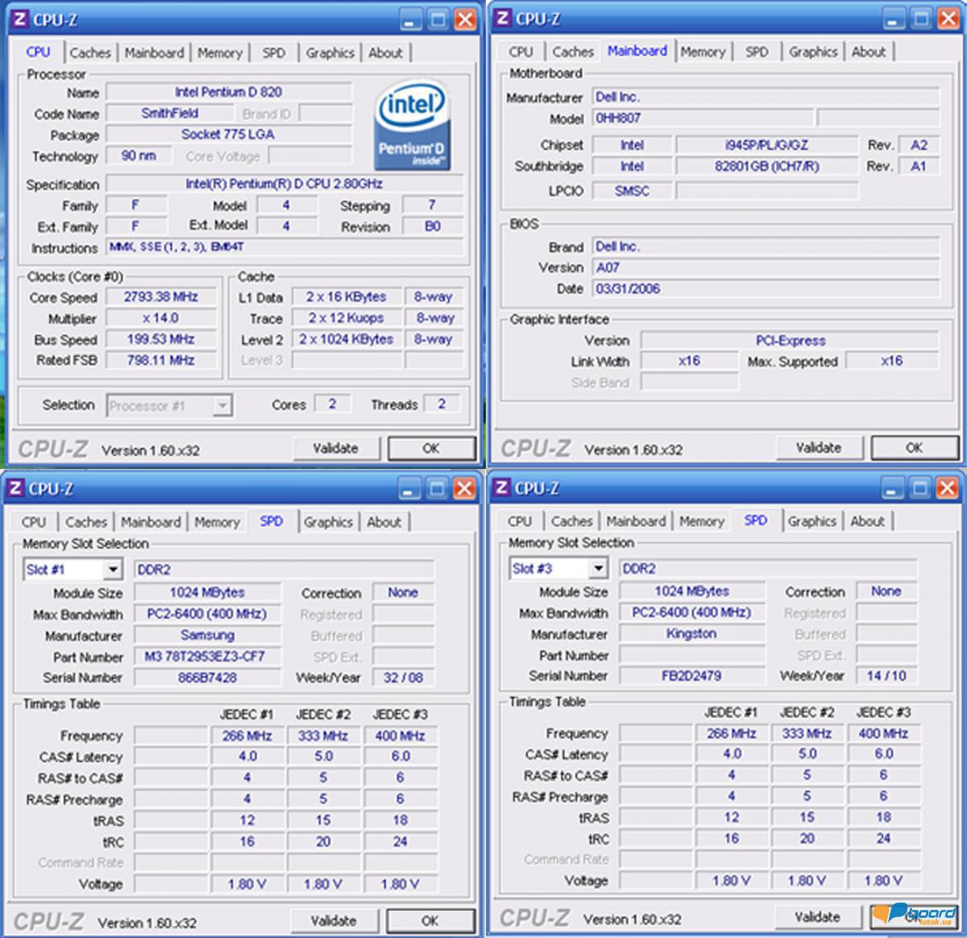967x938 pixels.
Task: Click the Intel Pentium D inside logo
Action: tap(411, 127)
